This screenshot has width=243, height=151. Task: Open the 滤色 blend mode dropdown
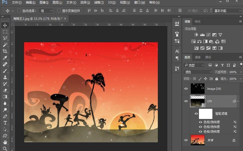click(198, 72)
